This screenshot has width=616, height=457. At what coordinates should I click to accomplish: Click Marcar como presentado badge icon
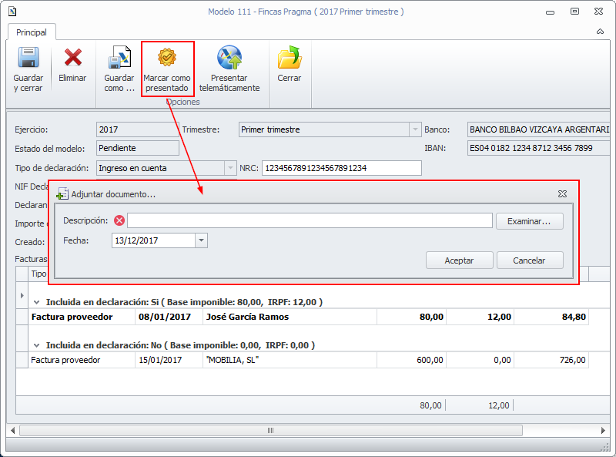point(167,58)
